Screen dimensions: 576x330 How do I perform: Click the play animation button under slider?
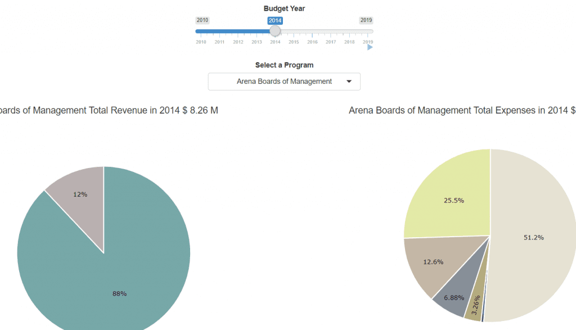click(370, 48)
